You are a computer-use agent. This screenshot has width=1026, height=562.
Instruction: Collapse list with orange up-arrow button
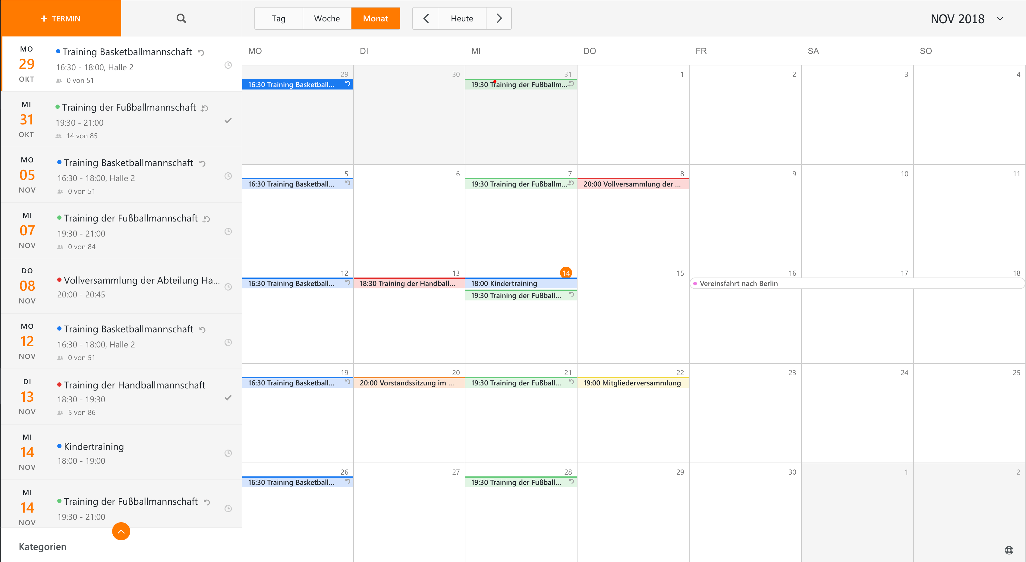[x=121, y=531]
